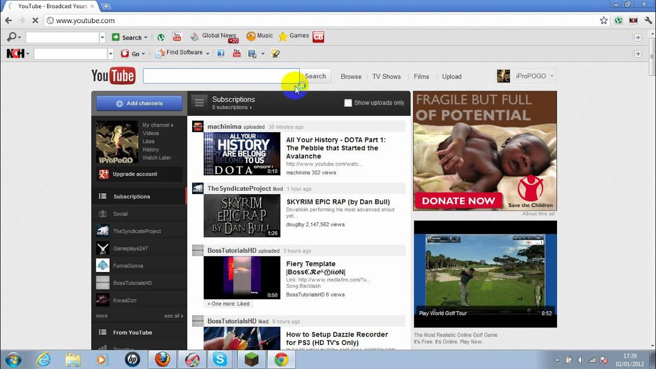The height and width of the screenshot is (369, 656).
Task: Open a new browser tab
Action: coord(106,6)
